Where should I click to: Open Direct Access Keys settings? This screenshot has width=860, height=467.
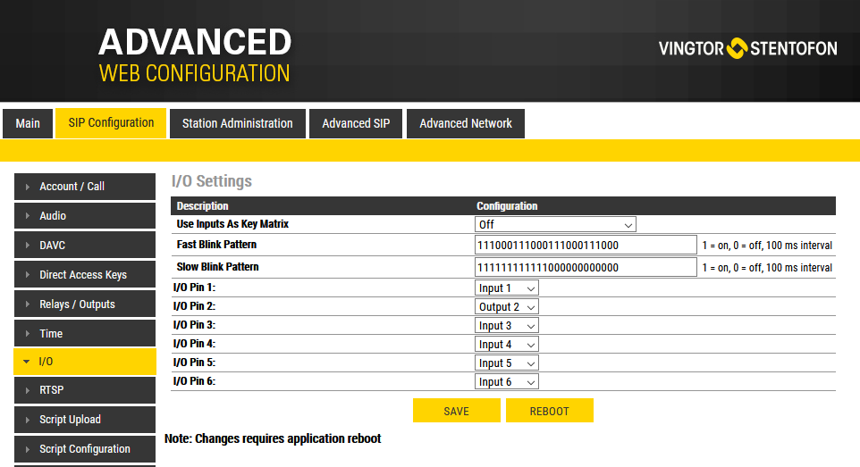point(85,275)
